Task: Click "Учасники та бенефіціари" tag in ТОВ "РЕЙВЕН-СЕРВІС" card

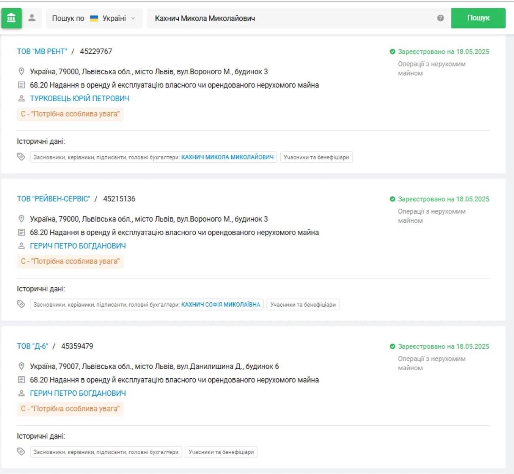Action: (x=303, y=305)
